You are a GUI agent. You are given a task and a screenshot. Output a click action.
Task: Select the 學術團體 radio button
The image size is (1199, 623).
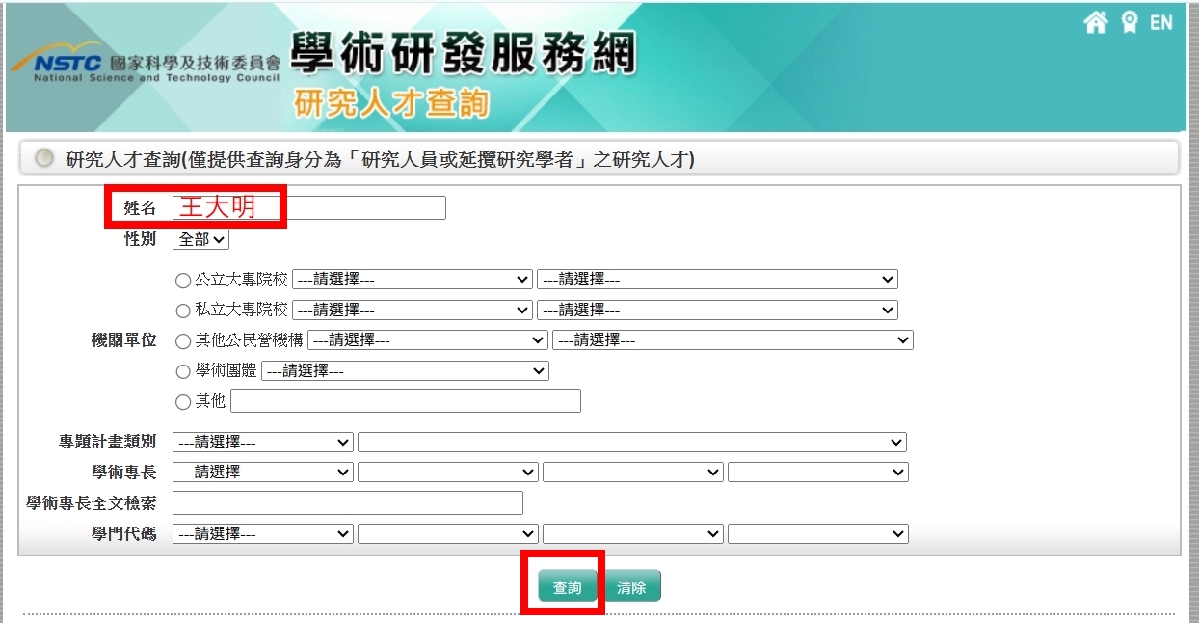pos(183,371)
